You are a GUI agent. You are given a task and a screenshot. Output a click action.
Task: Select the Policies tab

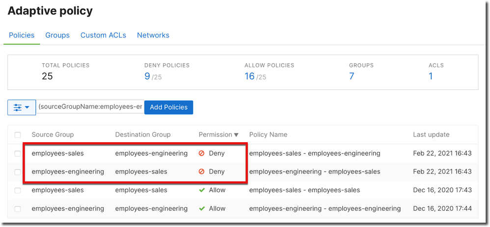(22, 35)
